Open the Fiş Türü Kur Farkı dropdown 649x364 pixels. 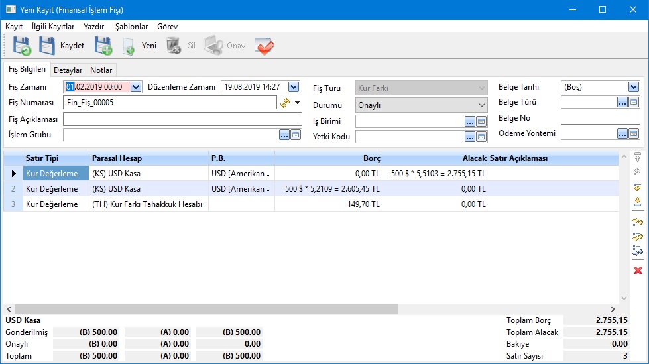422,88
